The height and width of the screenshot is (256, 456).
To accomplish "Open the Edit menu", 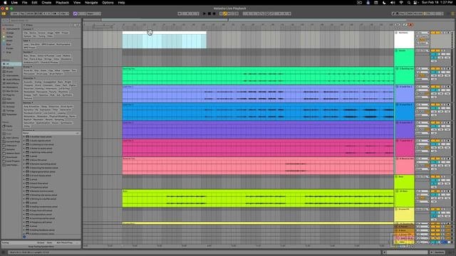I will [34, 3].
